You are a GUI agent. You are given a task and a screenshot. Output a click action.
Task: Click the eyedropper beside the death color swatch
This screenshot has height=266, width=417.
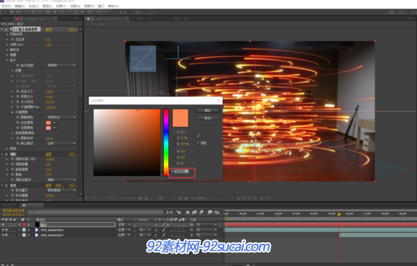pyautogui.click(x=55, y=128)
